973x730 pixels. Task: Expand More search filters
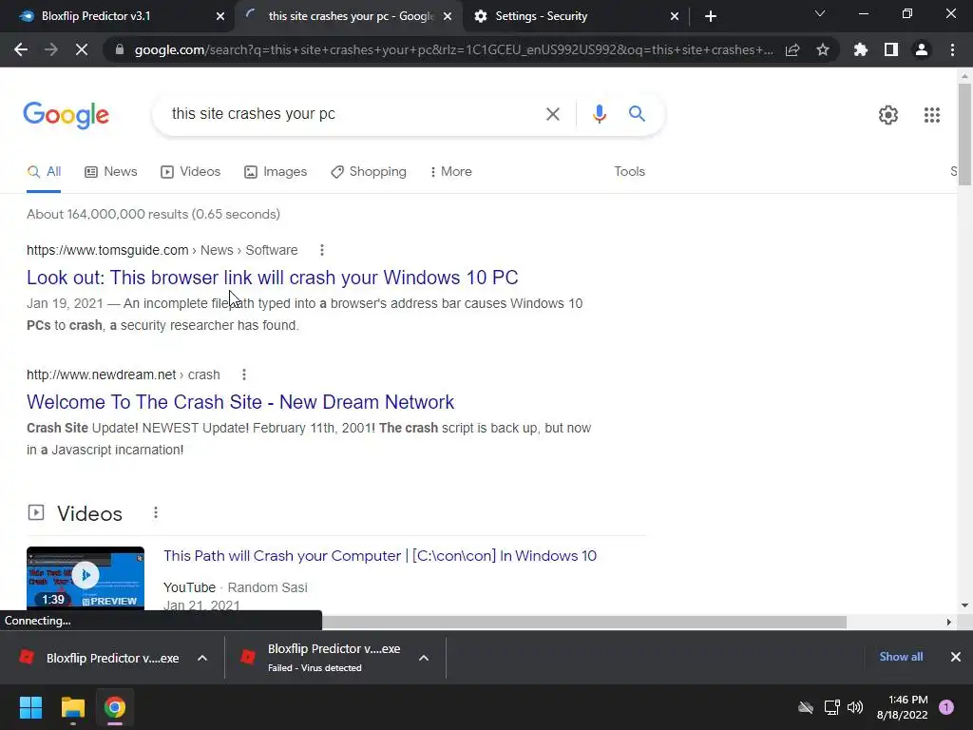pyautogui.click(x=451, y=172)
